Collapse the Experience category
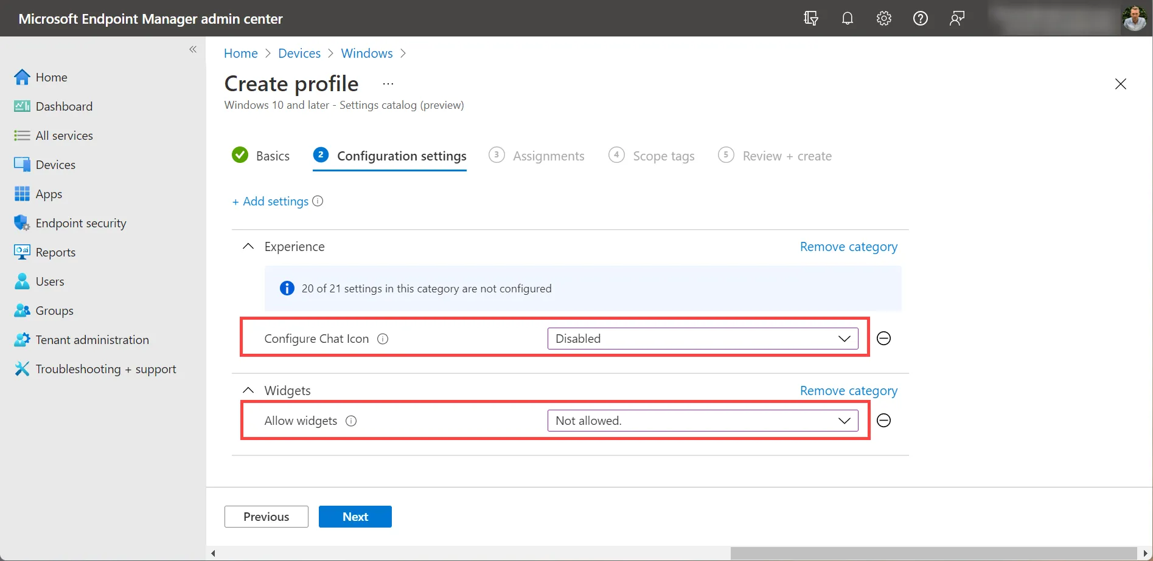The height and width of the screenshot is (561, 1153). pos(248,246)
